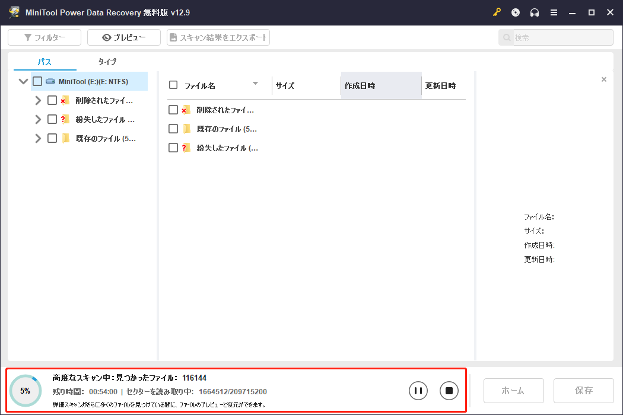Check 削除されたファイル checkbox in file list

point(173,110)
